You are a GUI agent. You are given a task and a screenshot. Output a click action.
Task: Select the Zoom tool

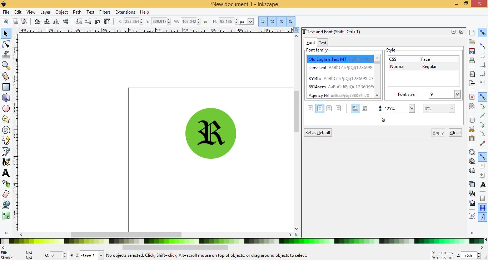coord(6,65)
